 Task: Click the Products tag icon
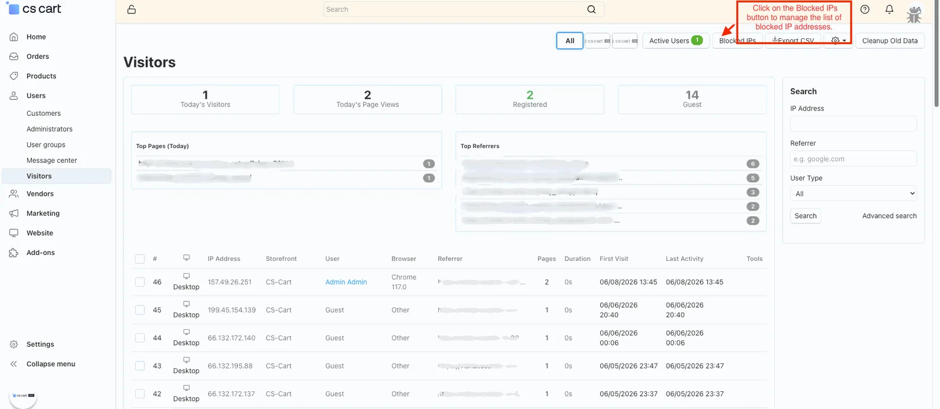click(x=14, y=76)
